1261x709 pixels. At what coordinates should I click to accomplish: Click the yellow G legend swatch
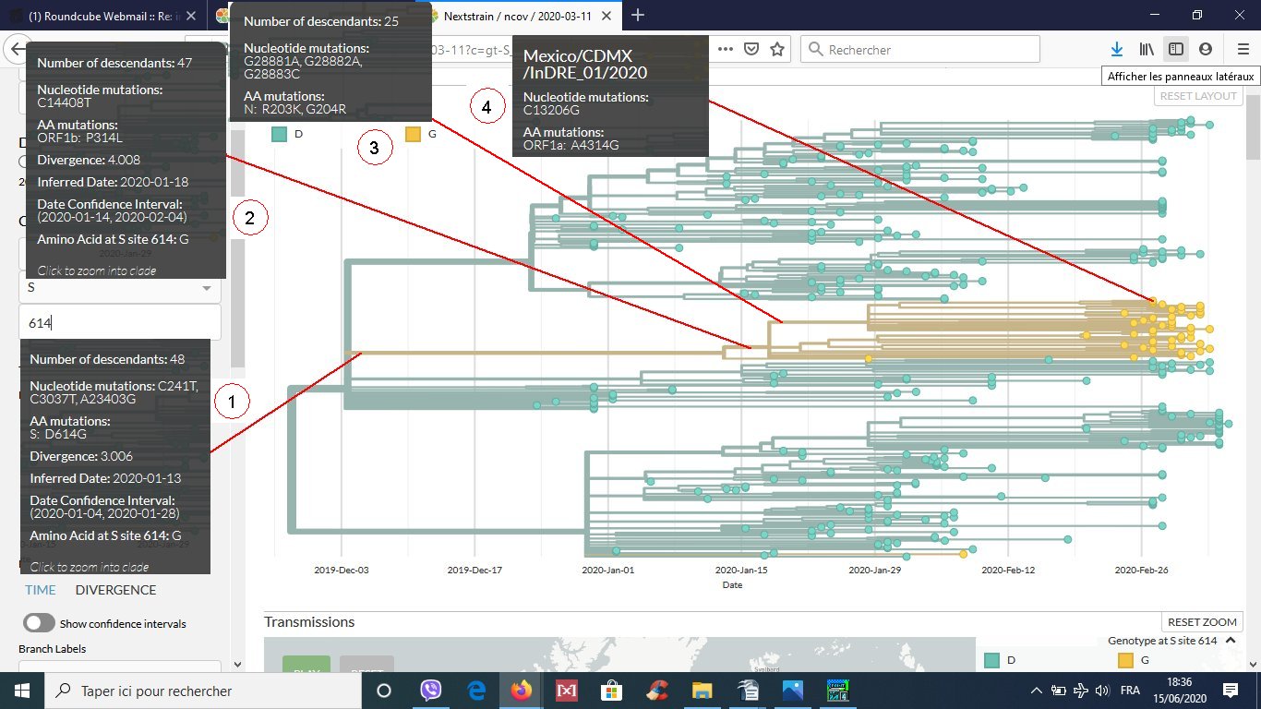pos(414,135)
